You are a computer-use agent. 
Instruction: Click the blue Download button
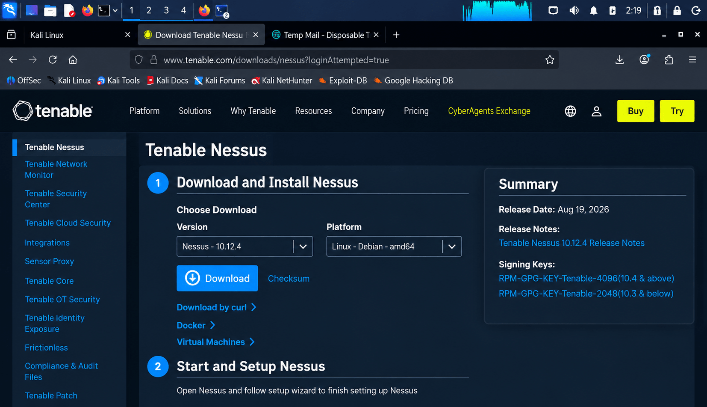pyautogui.click(x=217, y=278)
